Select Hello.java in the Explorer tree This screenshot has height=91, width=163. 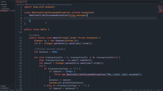click(x=5, y=11)
